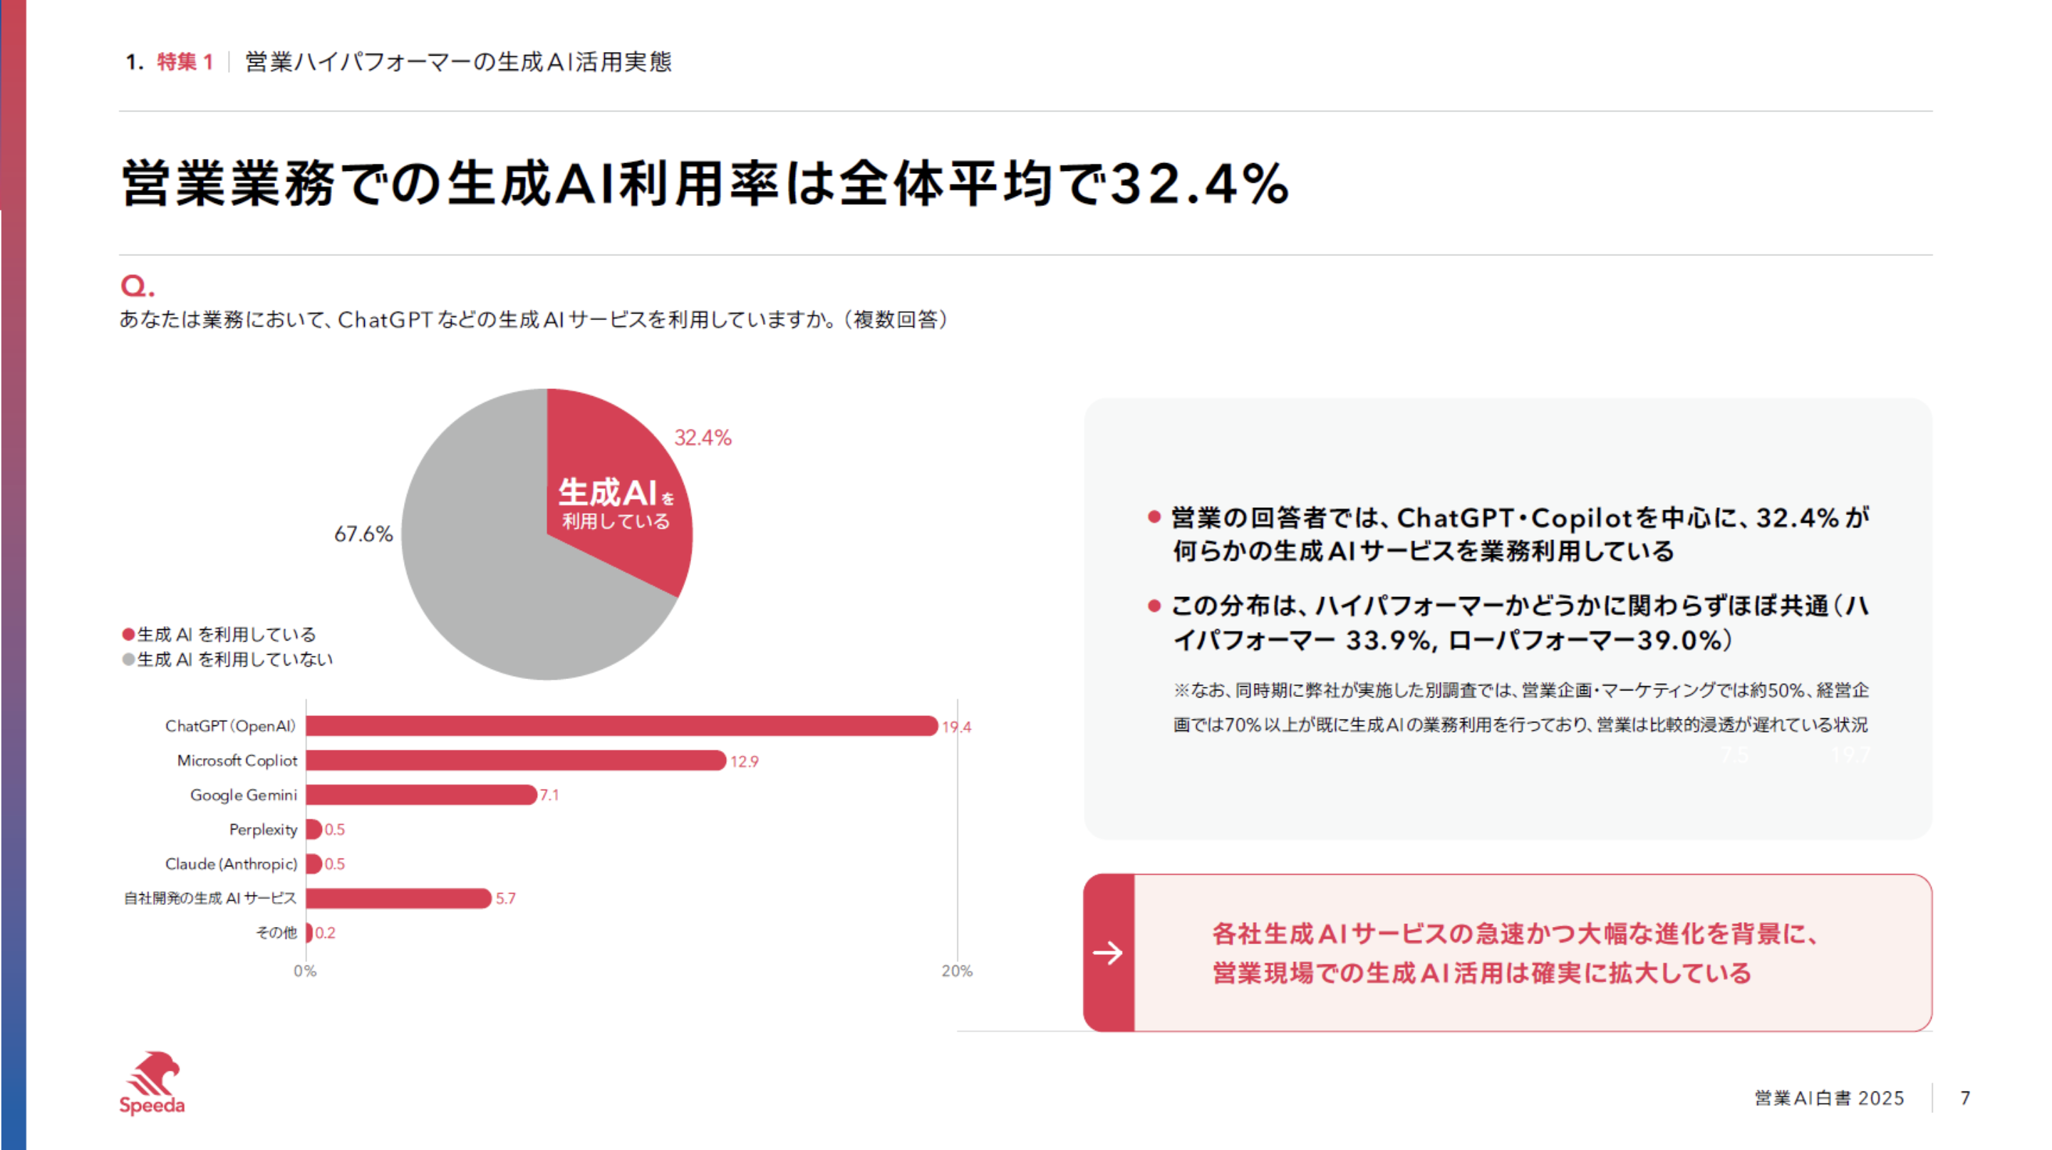Click the 32.4% pie chart label
The width and height of the screenshot is (2052, 1150).
tap(703, 438)
